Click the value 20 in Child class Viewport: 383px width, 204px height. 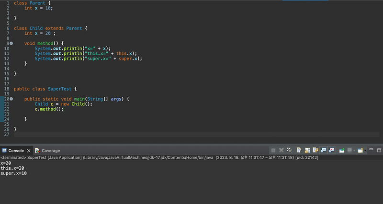48,33
